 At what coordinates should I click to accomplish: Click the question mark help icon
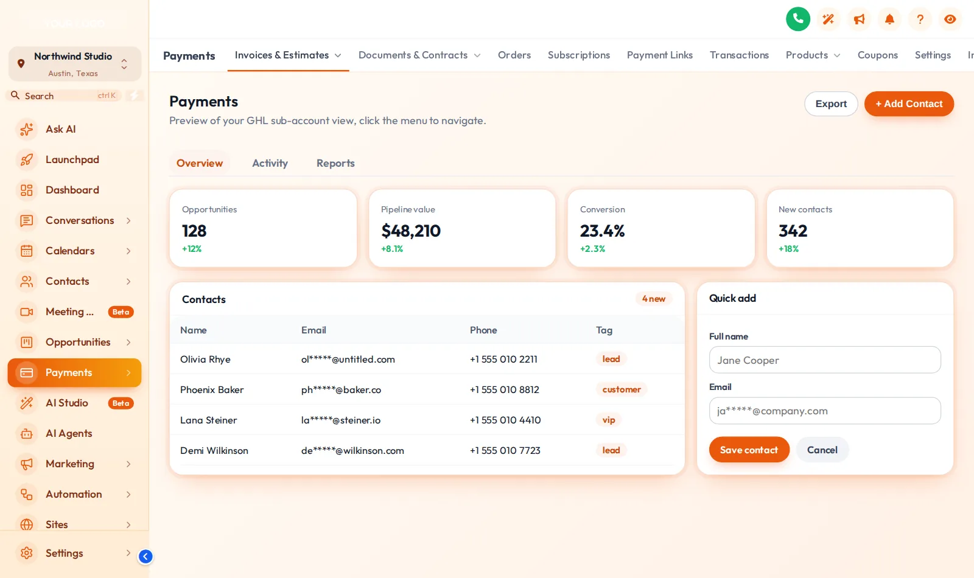pyautogui.click(x=920, y=19)
